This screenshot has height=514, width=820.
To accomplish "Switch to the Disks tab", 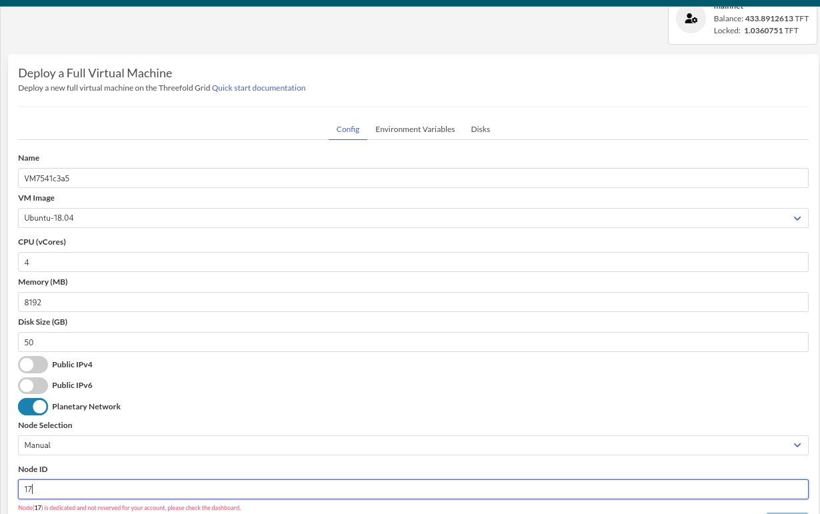I will (x=480, y=129).
